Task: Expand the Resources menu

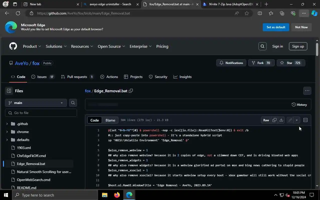Action: click(82, 46)
